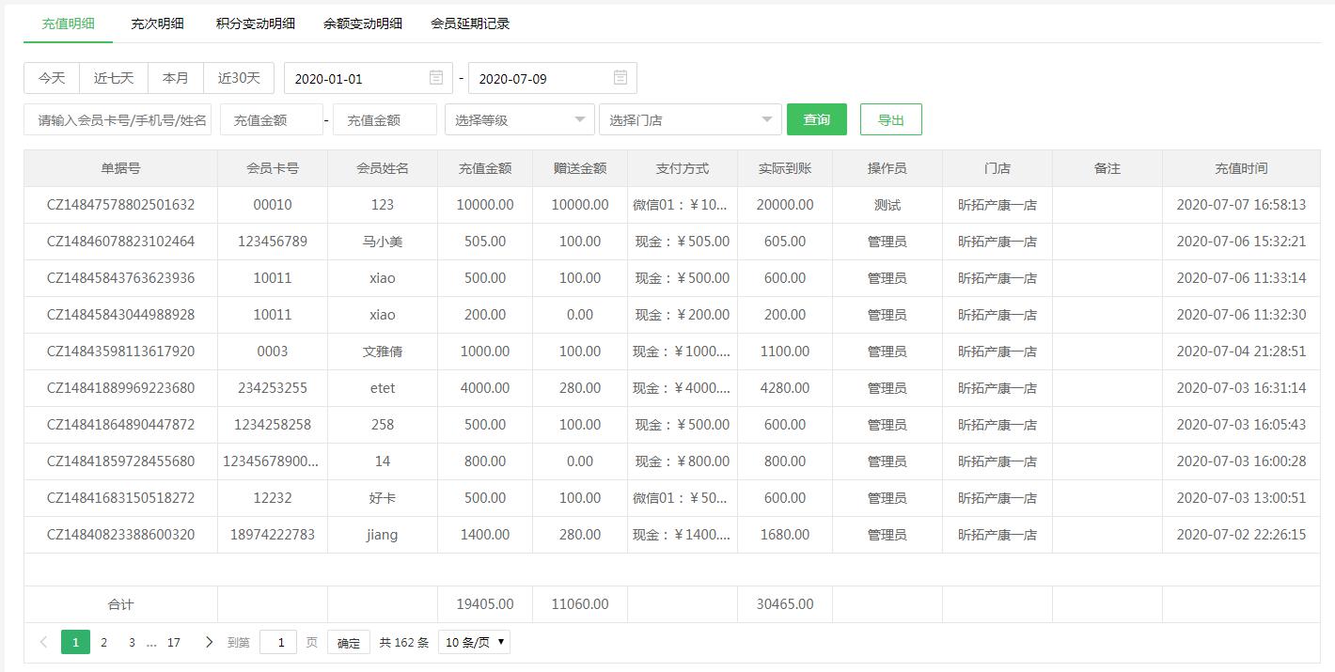Viewport: 1335px width, 672px height.
Task: Switch to the 余额变动明细 tab
Action: pyautogui.click(x=363, y=23)
